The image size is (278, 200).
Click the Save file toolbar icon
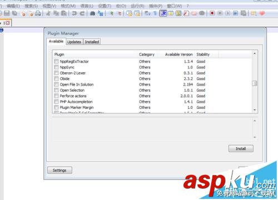tap(7, 13)
